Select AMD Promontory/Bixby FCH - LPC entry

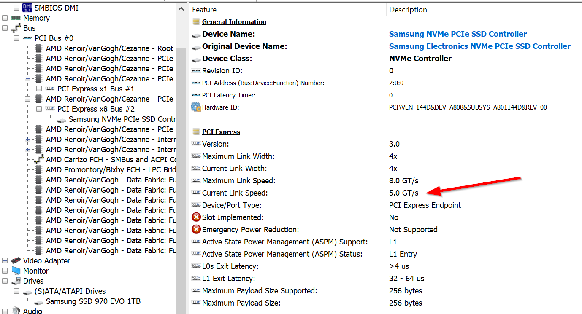pyautogui.click(x=111, y=170)
